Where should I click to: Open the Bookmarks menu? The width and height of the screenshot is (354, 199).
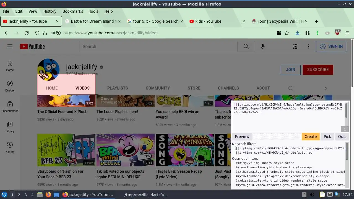point(73,11)
